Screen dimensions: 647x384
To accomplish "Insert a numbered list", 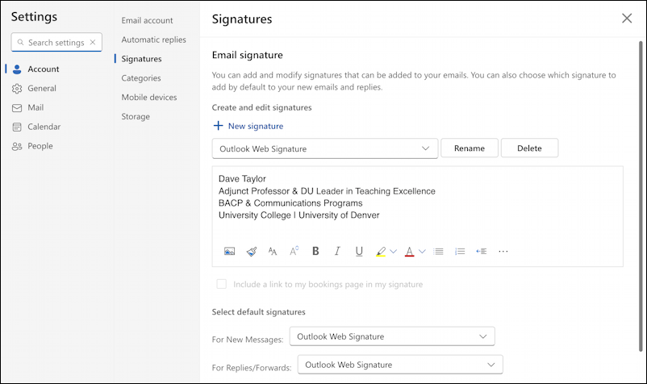I will (x=460, y=251).
